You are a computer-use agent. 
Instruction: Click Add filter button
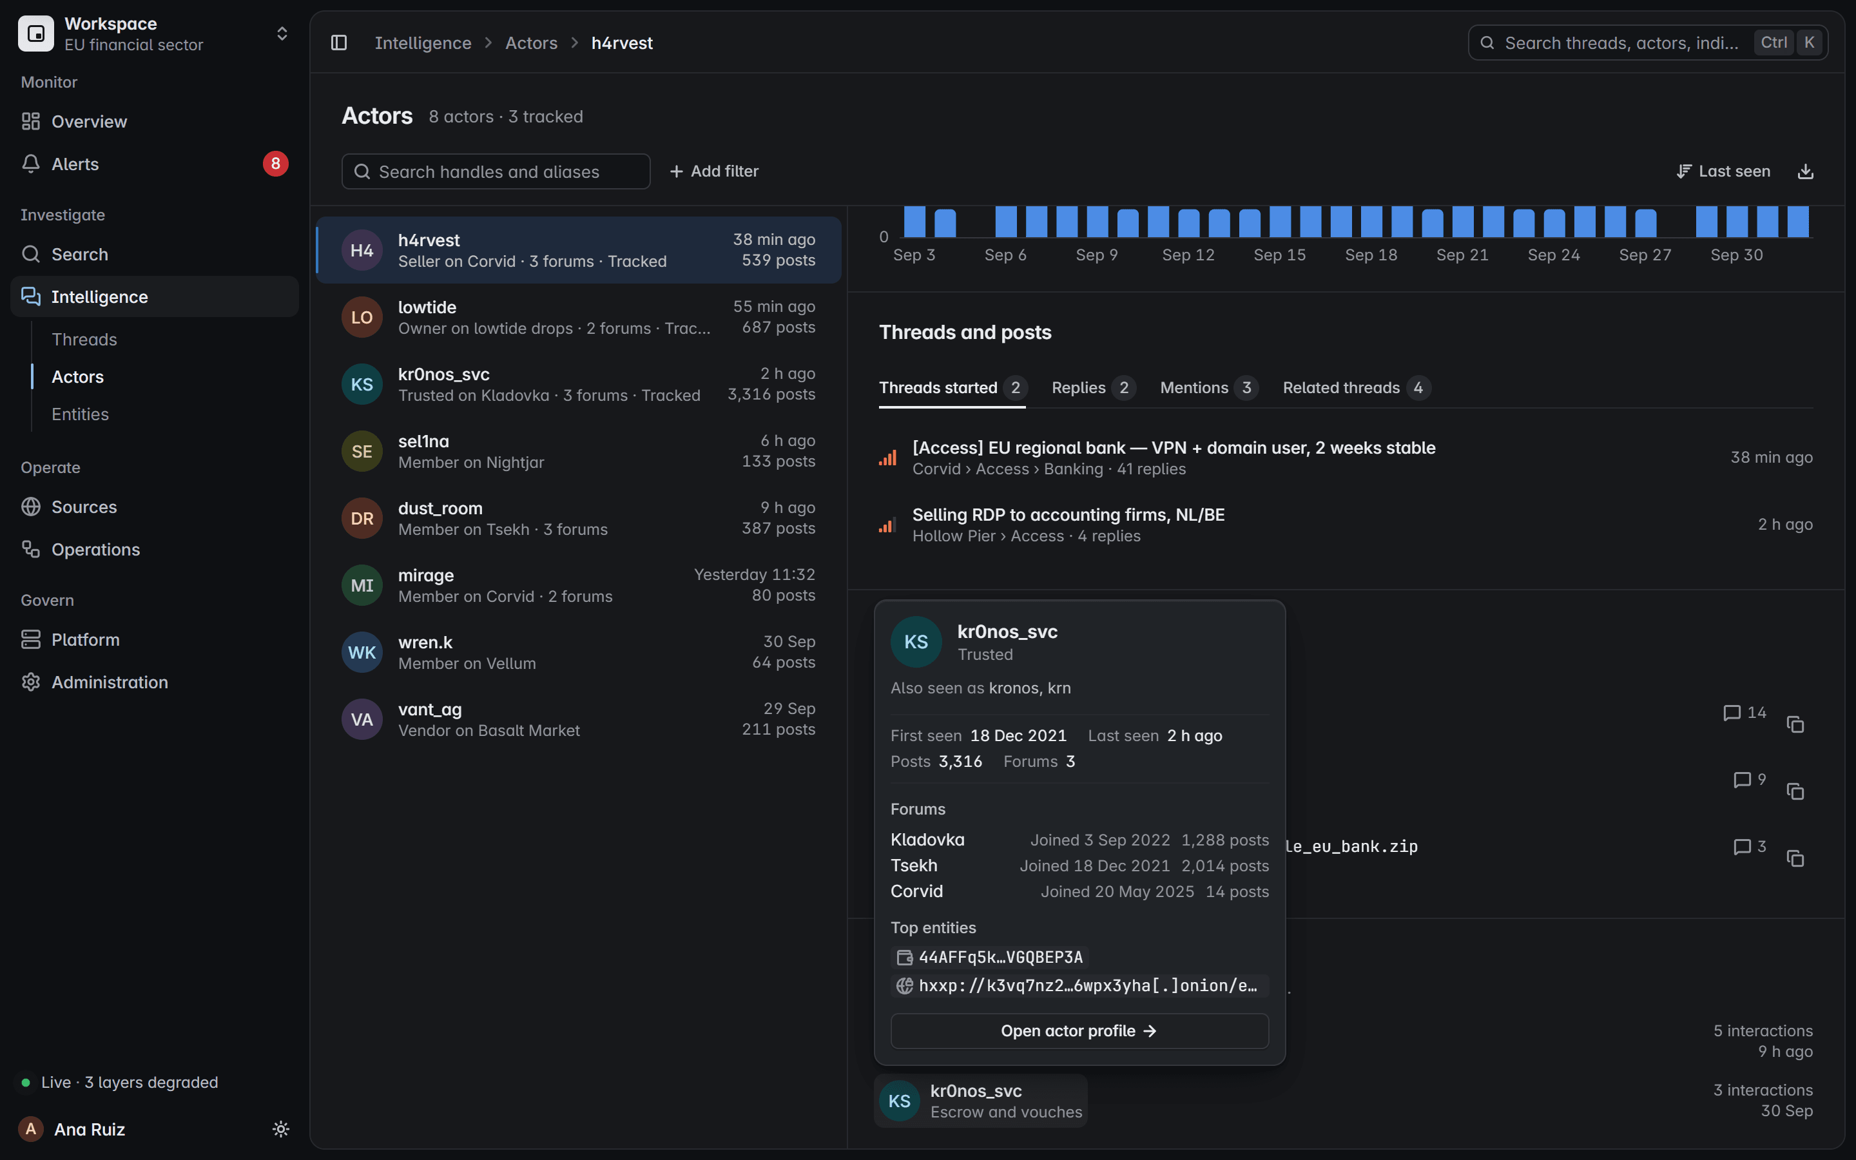point(714,171)
